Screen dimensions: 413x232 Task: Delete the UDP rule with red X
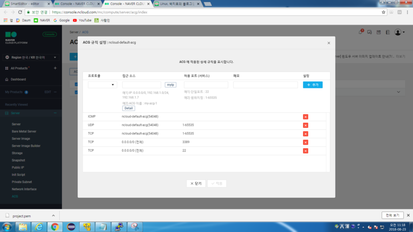click(x=305, y=125)
